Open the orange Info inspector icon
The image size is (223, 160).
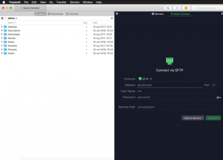(x=186, y=8)
